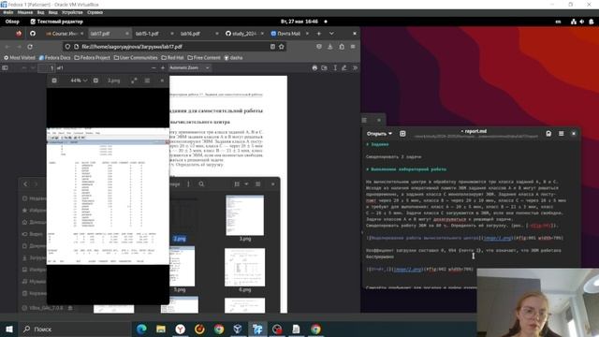
Task: Open file manager main menu icon
Action: pos(258,184)
